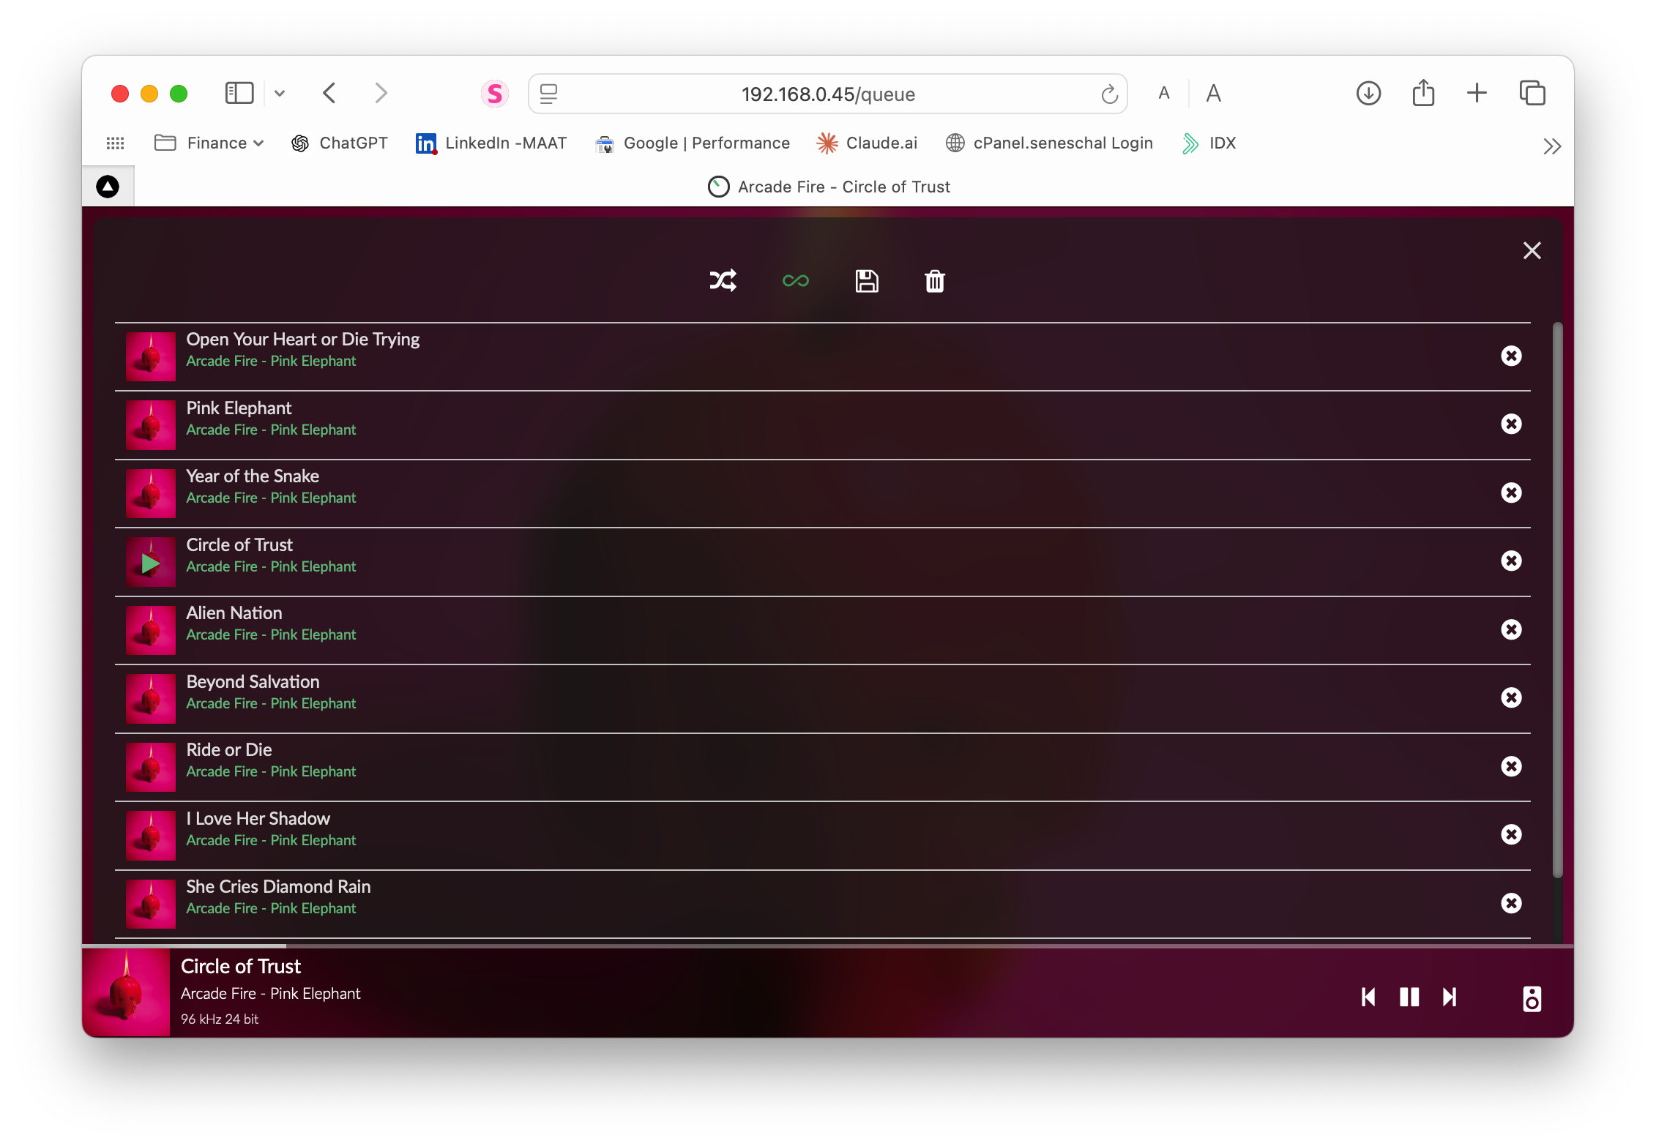Remove Pink Elephant track from queue
This screenshot has width=1656, height=1146.
1511,424
